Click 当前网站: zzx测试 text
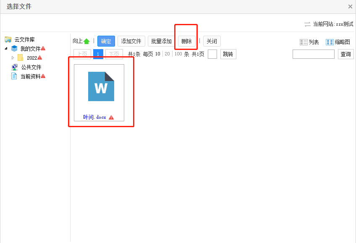Screen dimensions: 356x243 pos(333,24)
